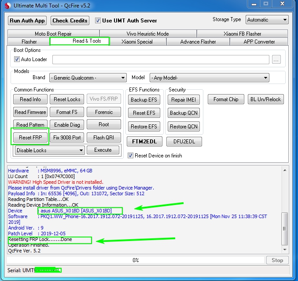Click the Backup QCN button
This screenshot has width=298, height=281.
[184, 113]
